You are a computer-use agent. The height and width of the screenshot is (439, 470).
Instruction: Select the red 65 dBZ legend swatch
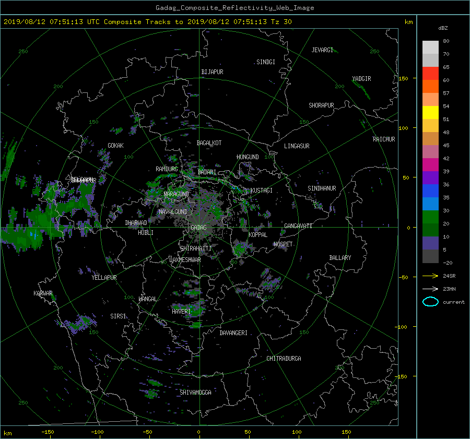click(430, 73)
